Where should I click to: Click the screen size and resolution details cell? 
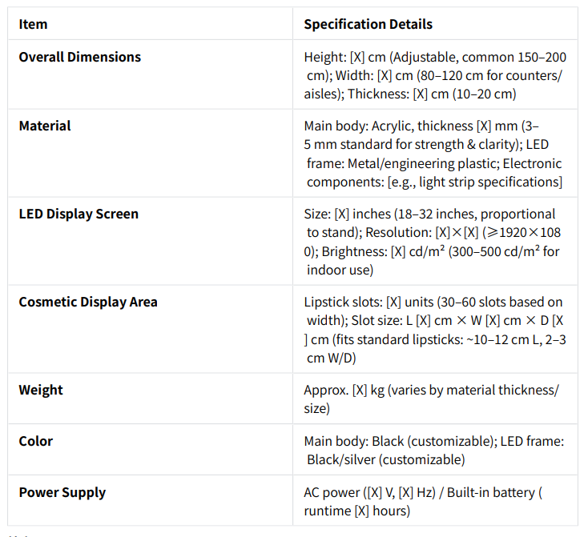tap(435, 242)
